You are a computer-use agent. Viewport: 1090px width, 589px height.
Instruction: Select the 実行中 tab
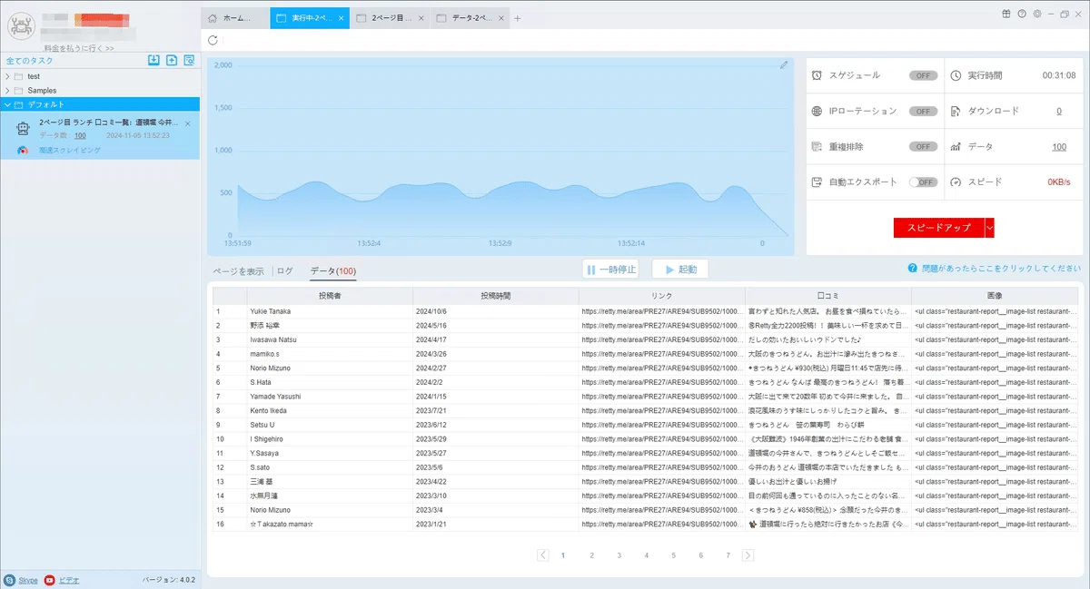point(310,18)
